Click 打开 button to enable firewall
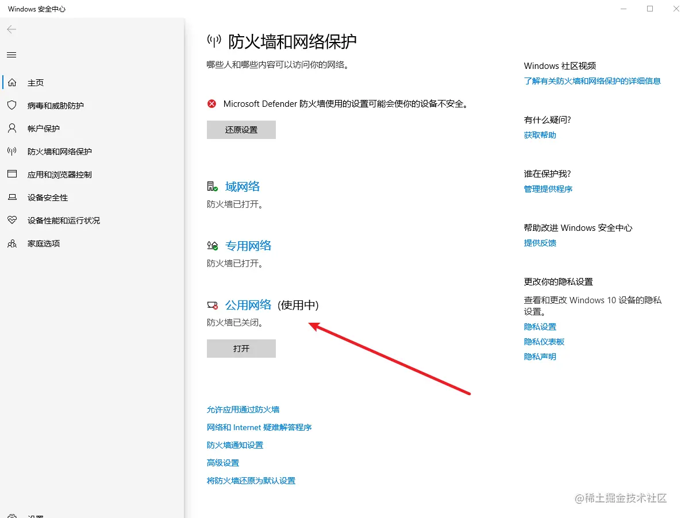Screen dimensions: 681x518 point(241,349)
